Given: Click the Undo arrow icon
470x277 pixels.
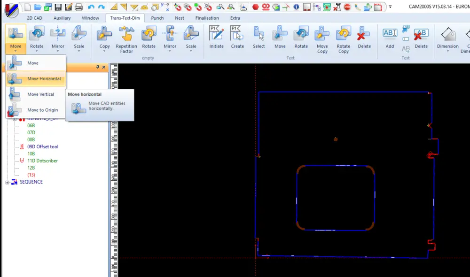Looking at the screenshot, I should pyautogui.click(x=91, y=7).
